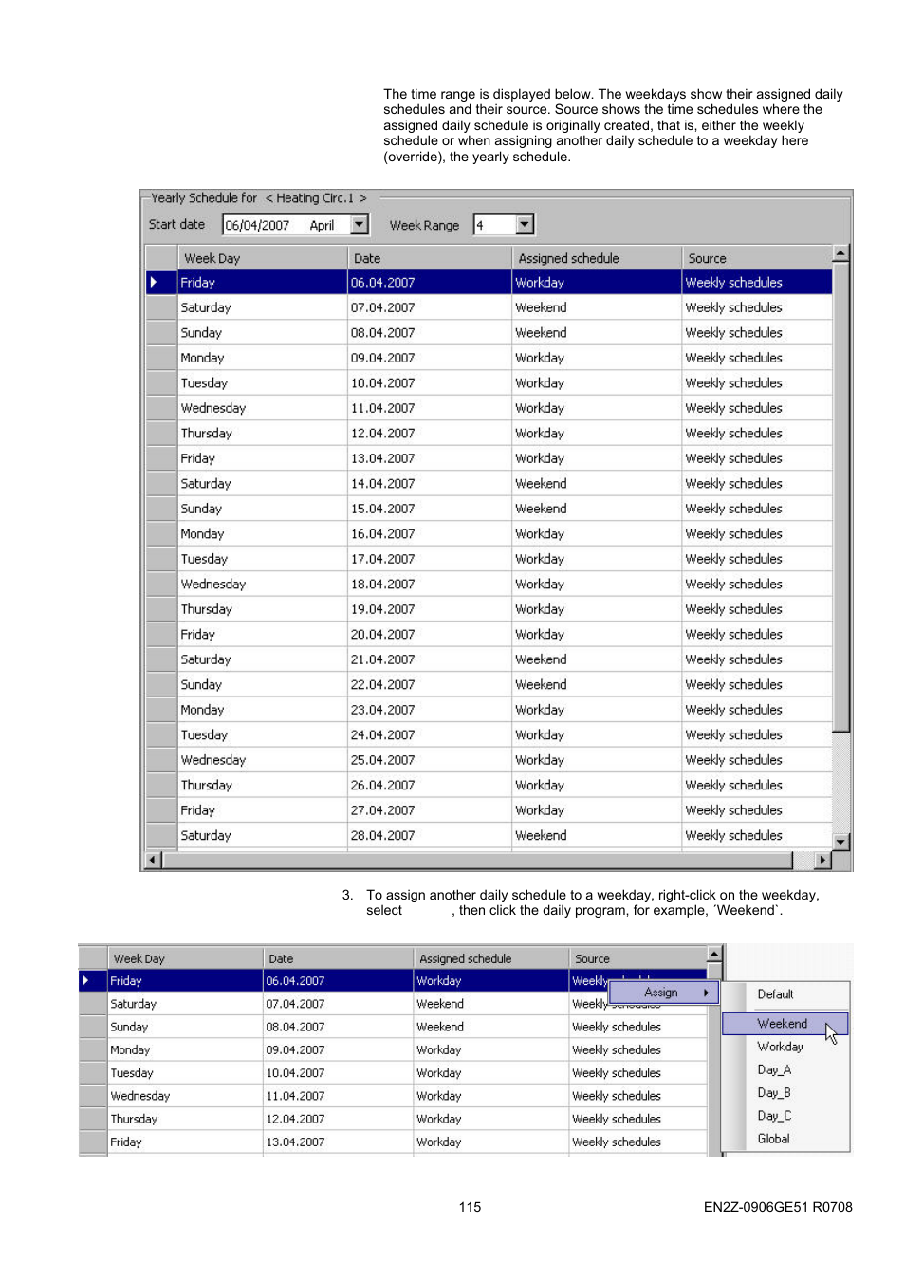Screen dimensions: 905x1281
Task: Choose Global from the Assign submenu
Action: (785, 1139)
